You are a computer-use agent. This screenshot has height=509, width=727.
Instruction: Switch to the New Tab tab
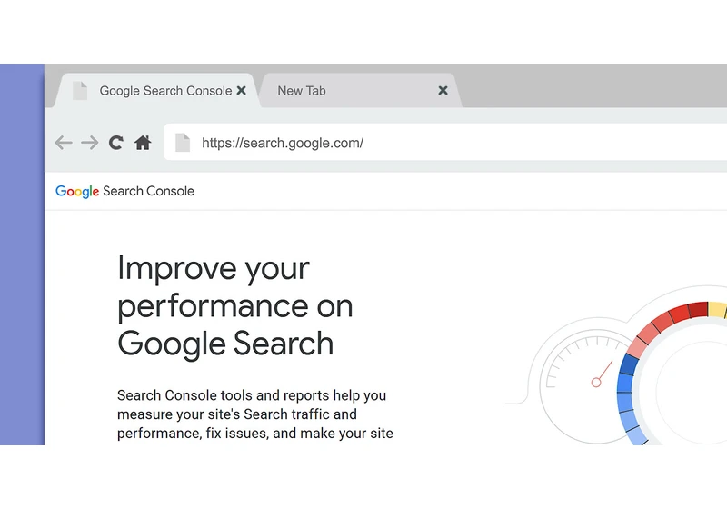[x=361, y=90]
